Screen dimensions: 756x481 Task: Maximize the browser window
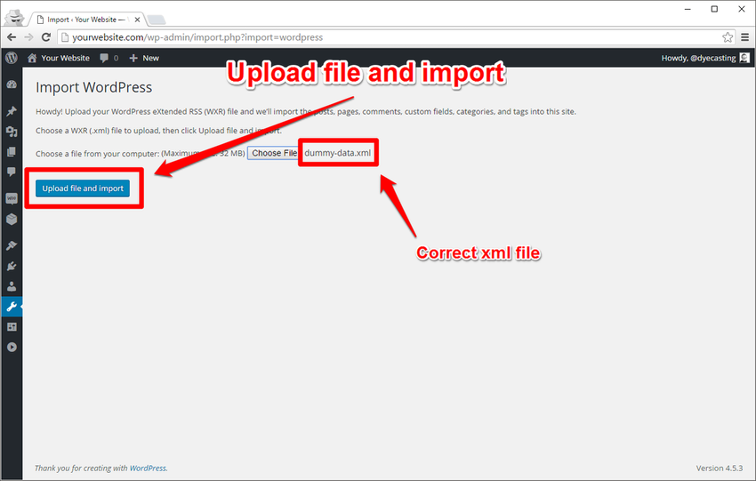tap(714, 9)
